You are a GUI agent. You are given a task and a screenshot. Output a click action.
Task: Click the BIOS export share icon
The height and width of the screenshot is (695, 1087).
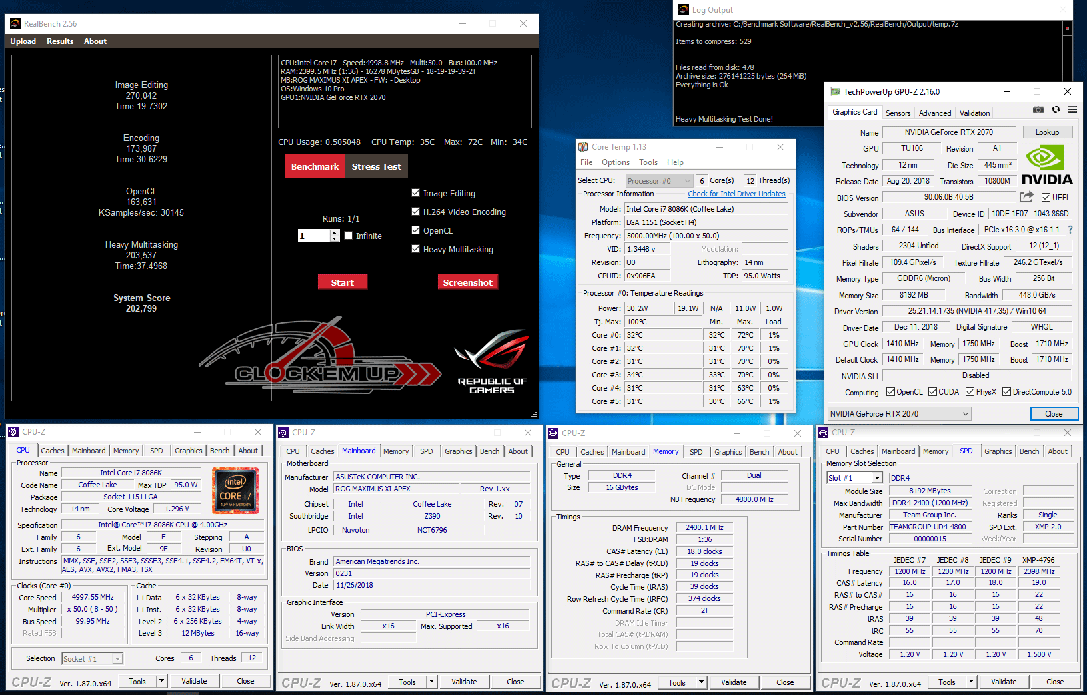click(1026, 197)
